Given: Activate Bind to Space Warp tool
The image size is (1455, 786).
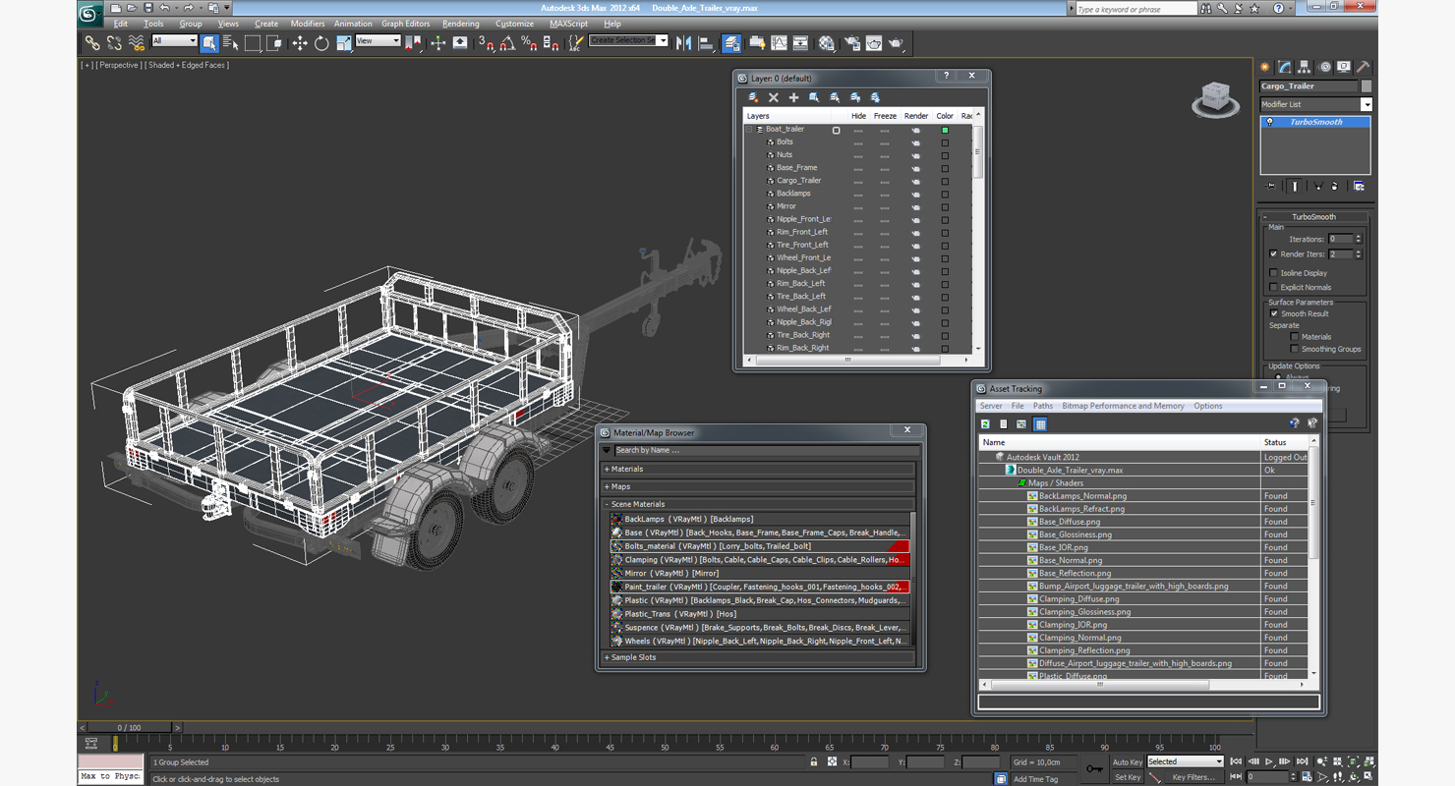Looking at the screenshot, I should pyautogui.click(x=137, y=43).
